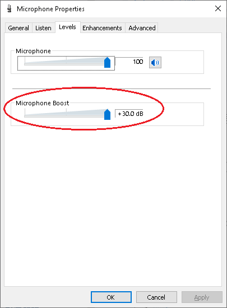This screenshot has height=308, width=227.
Task: Click the Microphone Boost slider thumb
Action: point(107,114)
